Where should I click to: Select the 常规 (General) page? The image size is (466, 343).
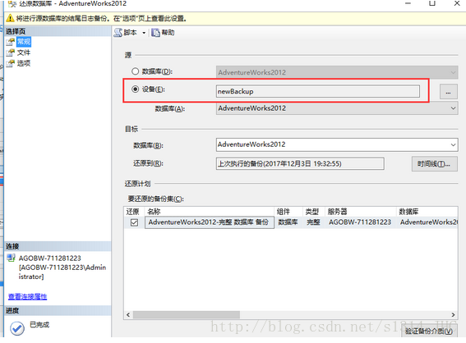pos(24,42)
